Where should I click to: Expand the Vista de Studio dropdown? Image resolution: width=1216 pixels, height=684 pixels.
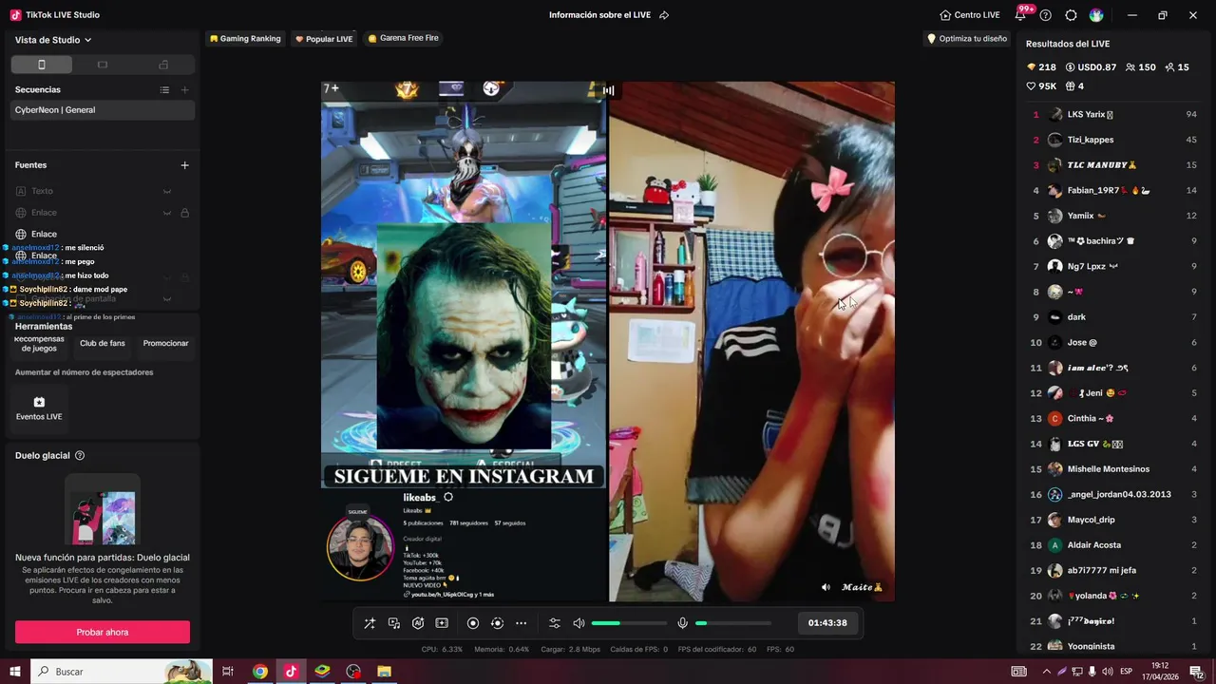click(x=53, y=40)
